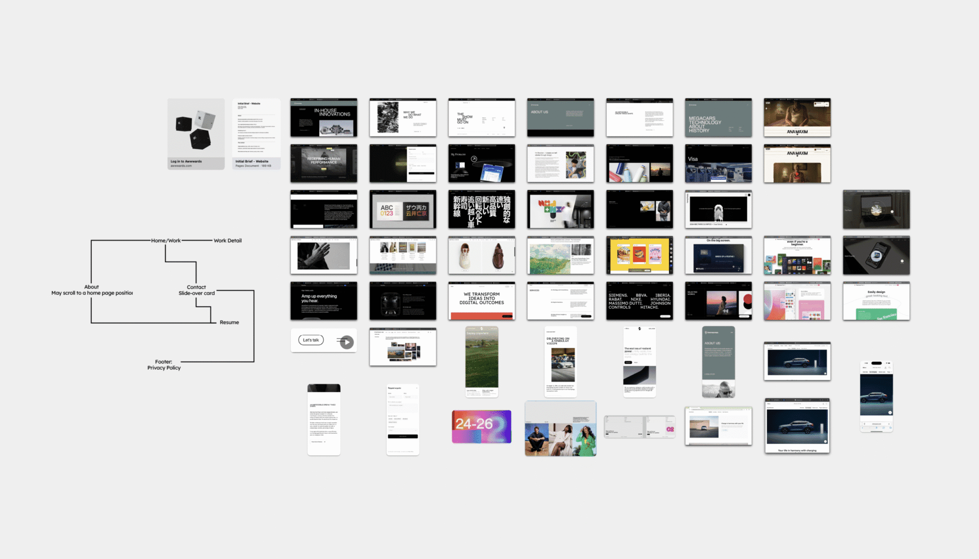Select the ABC 0123 typography thumbnail
Viewport: 979px width, 559px height.
point(402,209)
